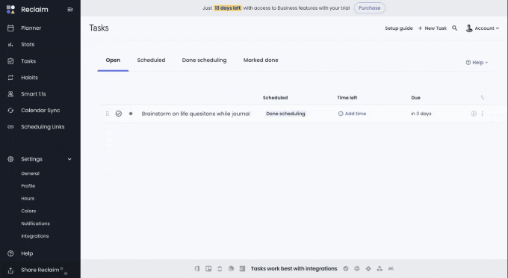Open Calendar Sync via its sync icon
The image size is (508, 278).
(10, 111)
